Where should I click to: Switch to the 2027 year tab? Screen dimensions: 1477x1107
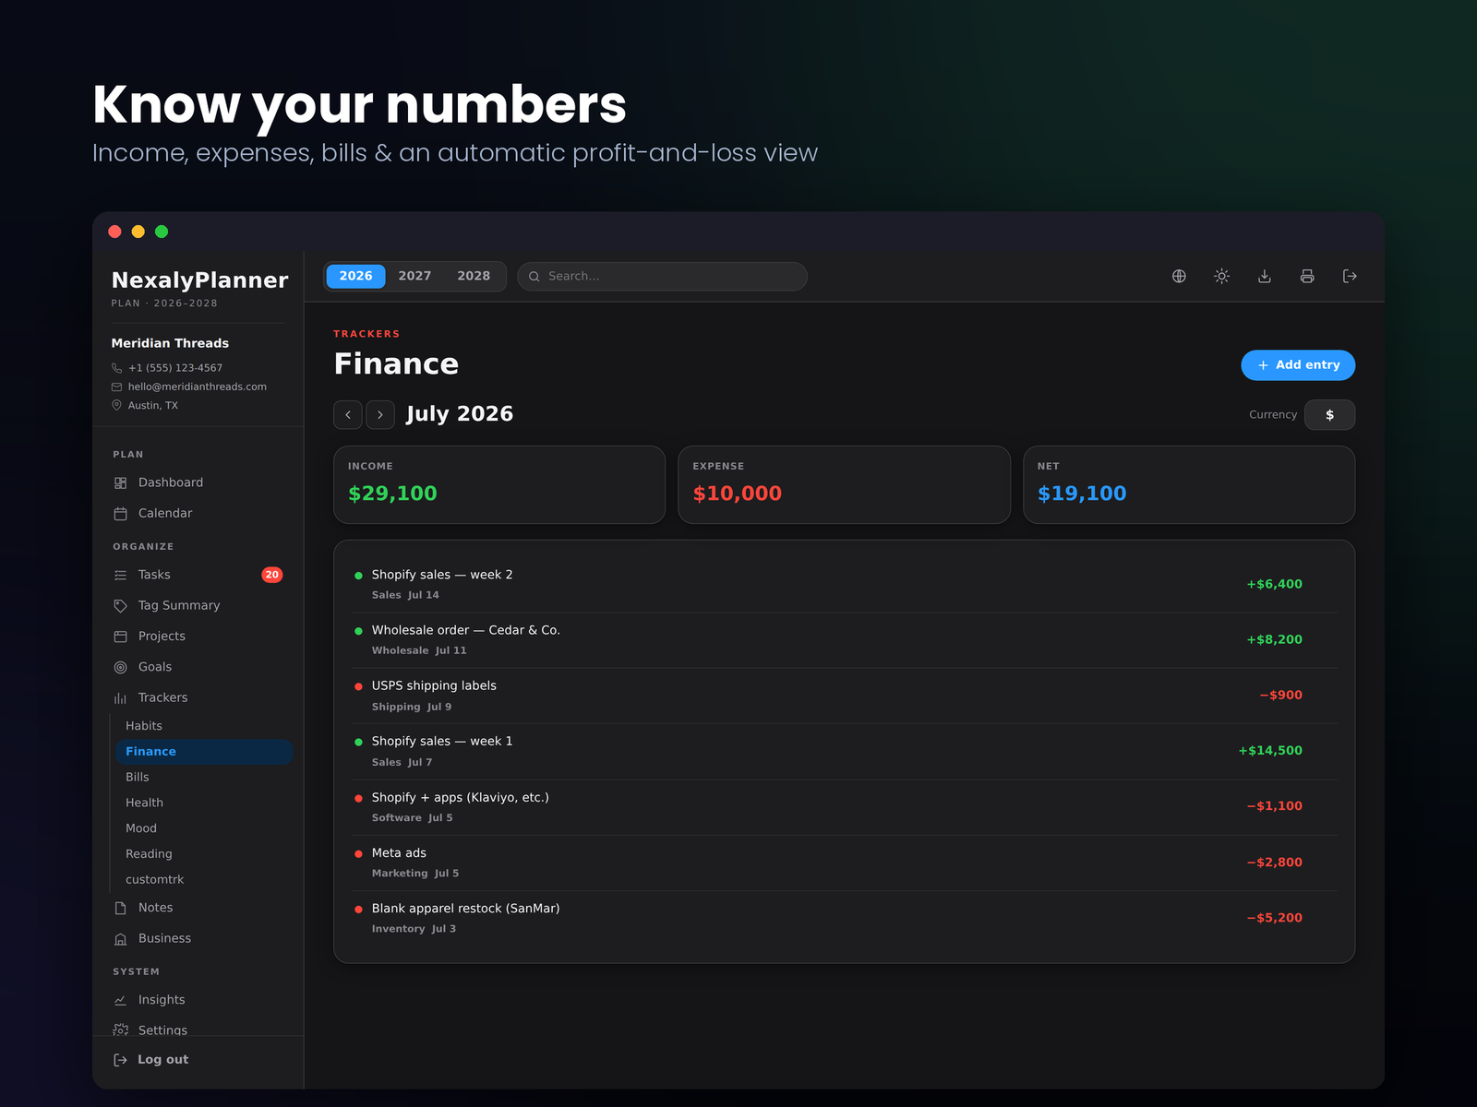pyautogui.click(x=414, y=276)
